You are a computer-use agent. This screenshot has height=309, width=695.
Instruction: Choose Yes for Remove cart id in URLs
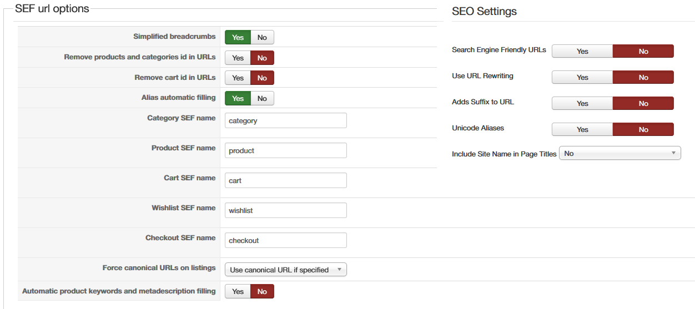(238, 78)
